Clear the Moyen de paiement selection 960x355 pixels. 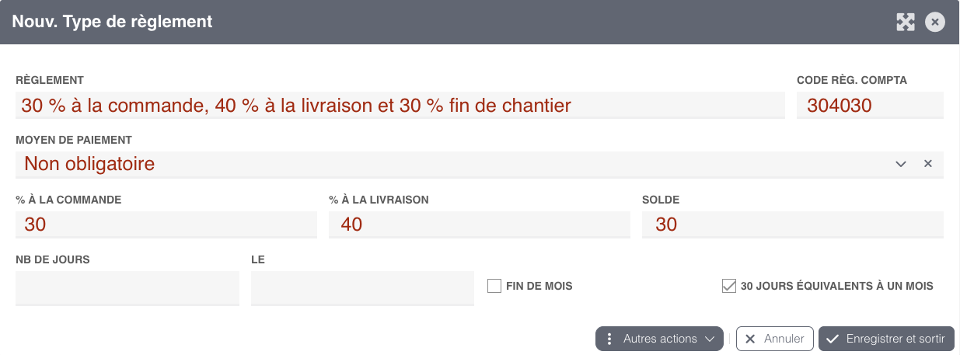click(x=927, y=164)
